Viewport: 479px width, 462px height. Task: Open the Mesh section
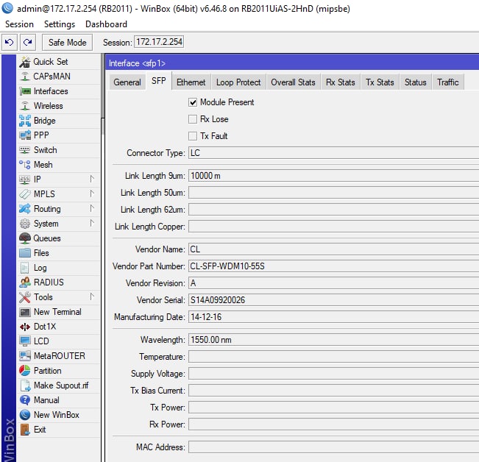[x=59, y=165]
